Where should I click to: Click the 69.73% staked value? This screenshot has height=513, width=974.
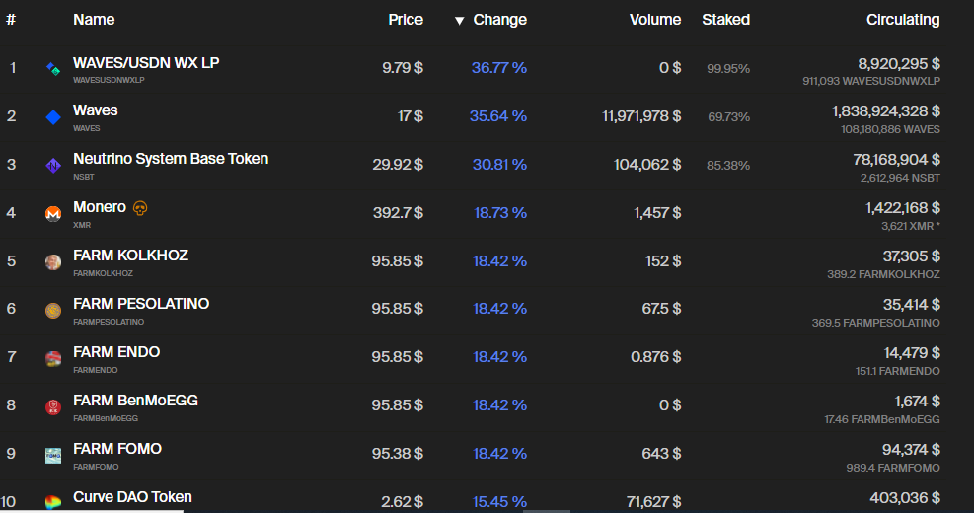tap(728, 117)
